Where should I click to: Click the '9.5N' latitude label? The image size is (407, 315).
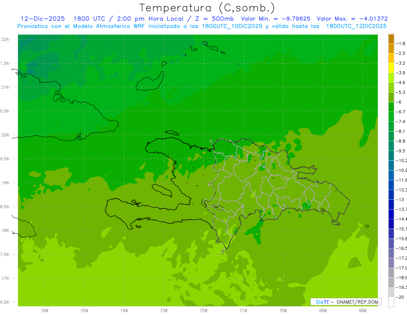click(x=5, y=159)
